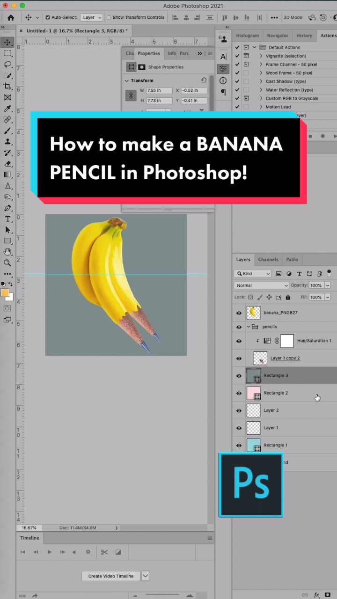Hide the Rectangle 2 layer
The width and height of the screenshot is (337, 599).
(239, 393)
